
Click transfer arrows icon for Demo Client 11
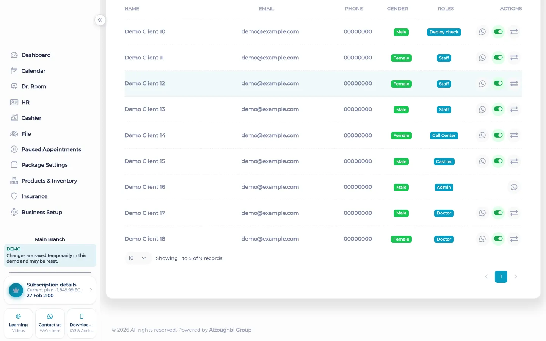click(x=514, y=58)
